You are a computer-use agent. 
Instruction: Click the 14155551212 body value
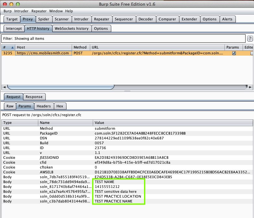pos(107,187)
